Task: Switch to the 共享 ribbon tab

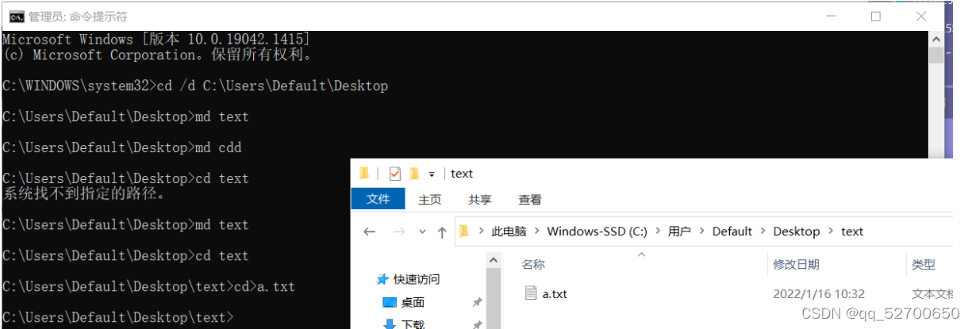Action: tap(479, 200)
